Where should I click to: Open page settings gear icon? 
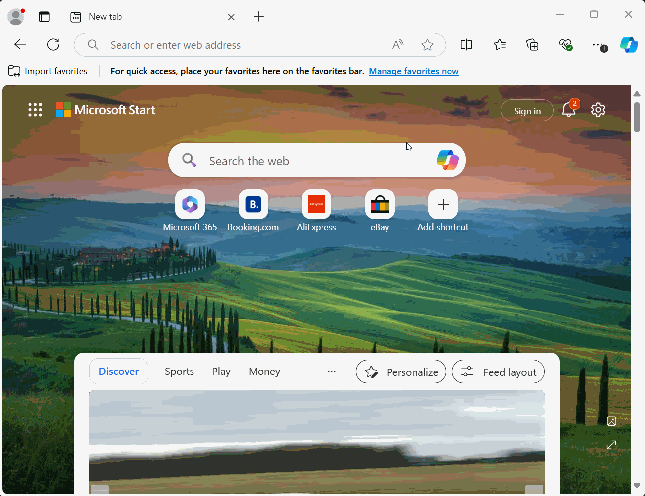[x=598, y=110]
